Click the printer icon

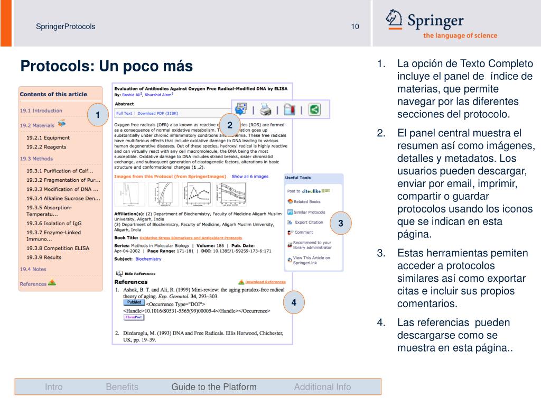[x=265, y=109]
